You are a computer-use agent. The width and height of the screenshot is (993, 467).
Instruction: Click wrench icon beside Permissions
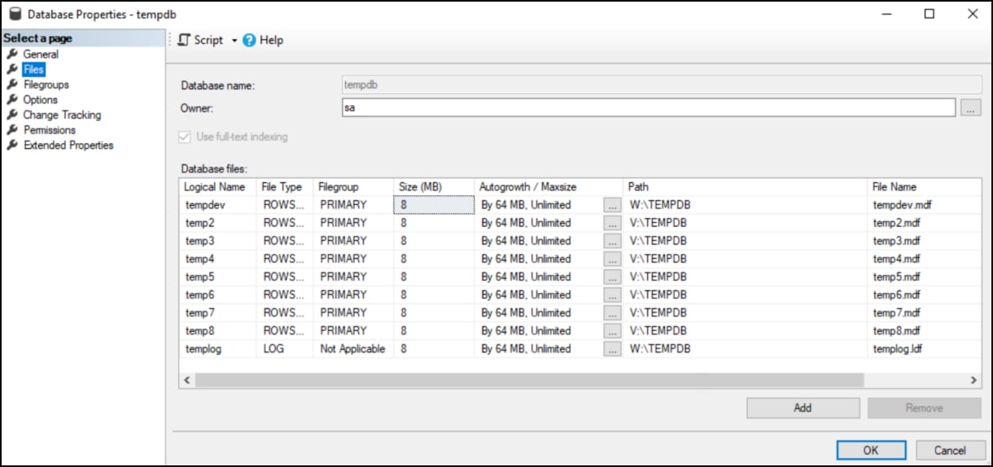12,130
